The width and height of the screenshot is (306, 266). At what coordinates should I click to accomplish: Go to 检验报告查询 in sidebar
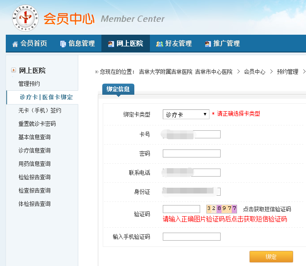coord(34,177)
